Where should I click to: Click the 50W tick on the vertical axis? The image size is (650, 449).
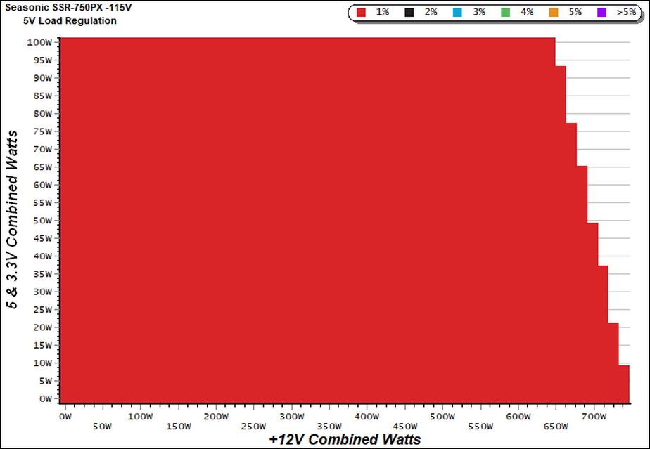[42, 221]
